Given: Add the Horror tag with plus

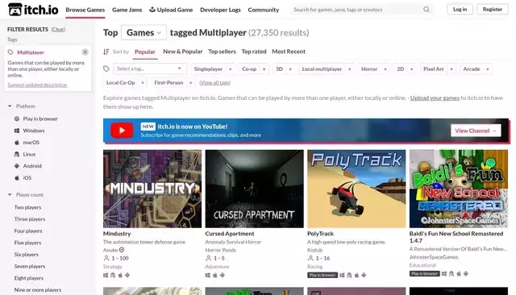Looking at the screenshot, I should pyautogui.click(x=385, y=69).
